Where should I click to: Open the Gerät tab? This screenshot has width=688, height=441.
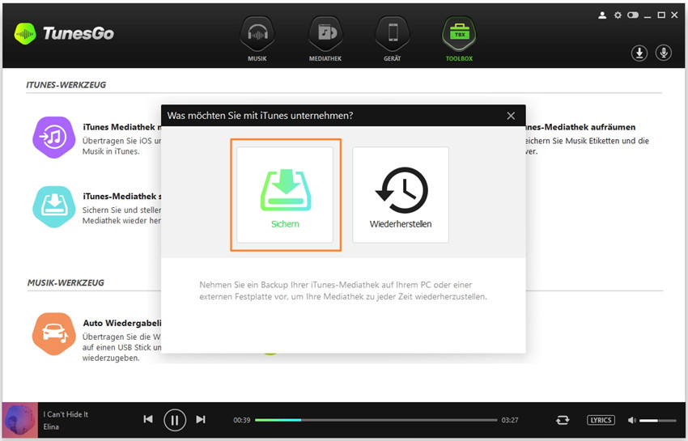393,40
